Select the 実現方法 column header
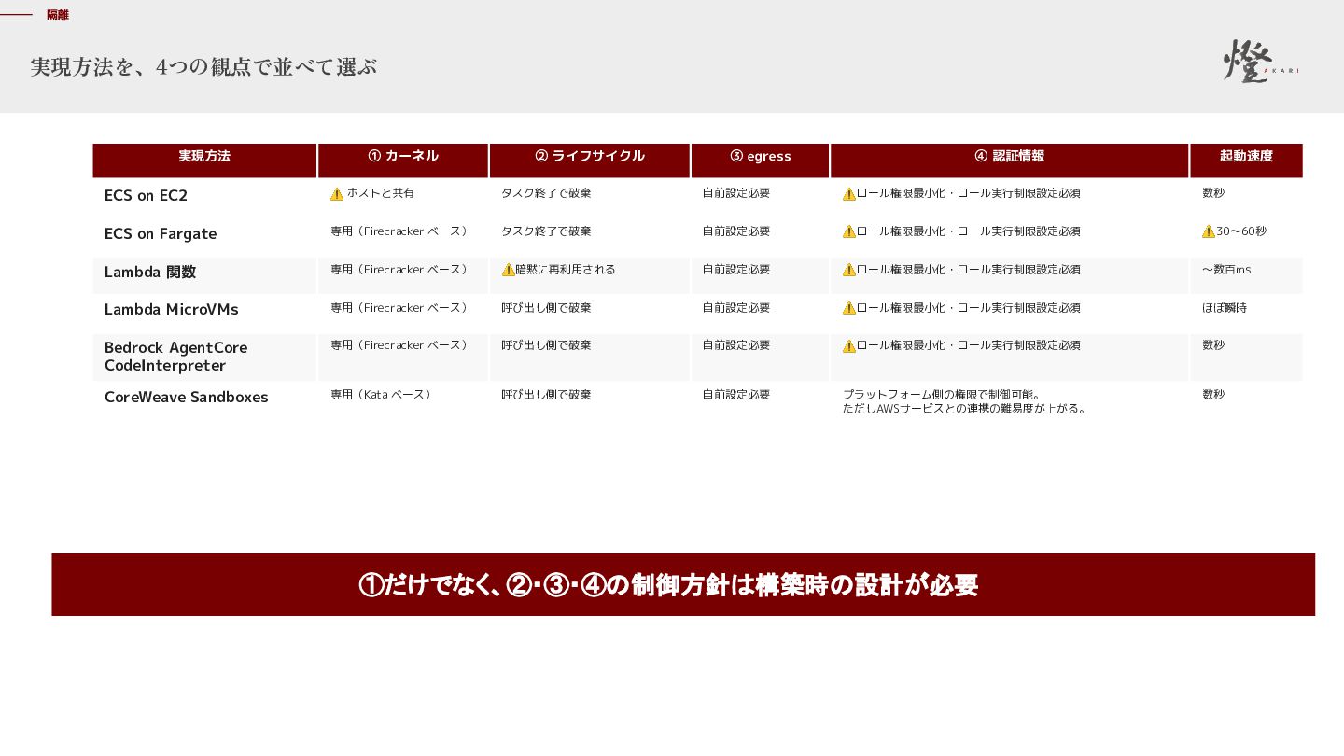1344x756 pixels. (x=204, y=161)
